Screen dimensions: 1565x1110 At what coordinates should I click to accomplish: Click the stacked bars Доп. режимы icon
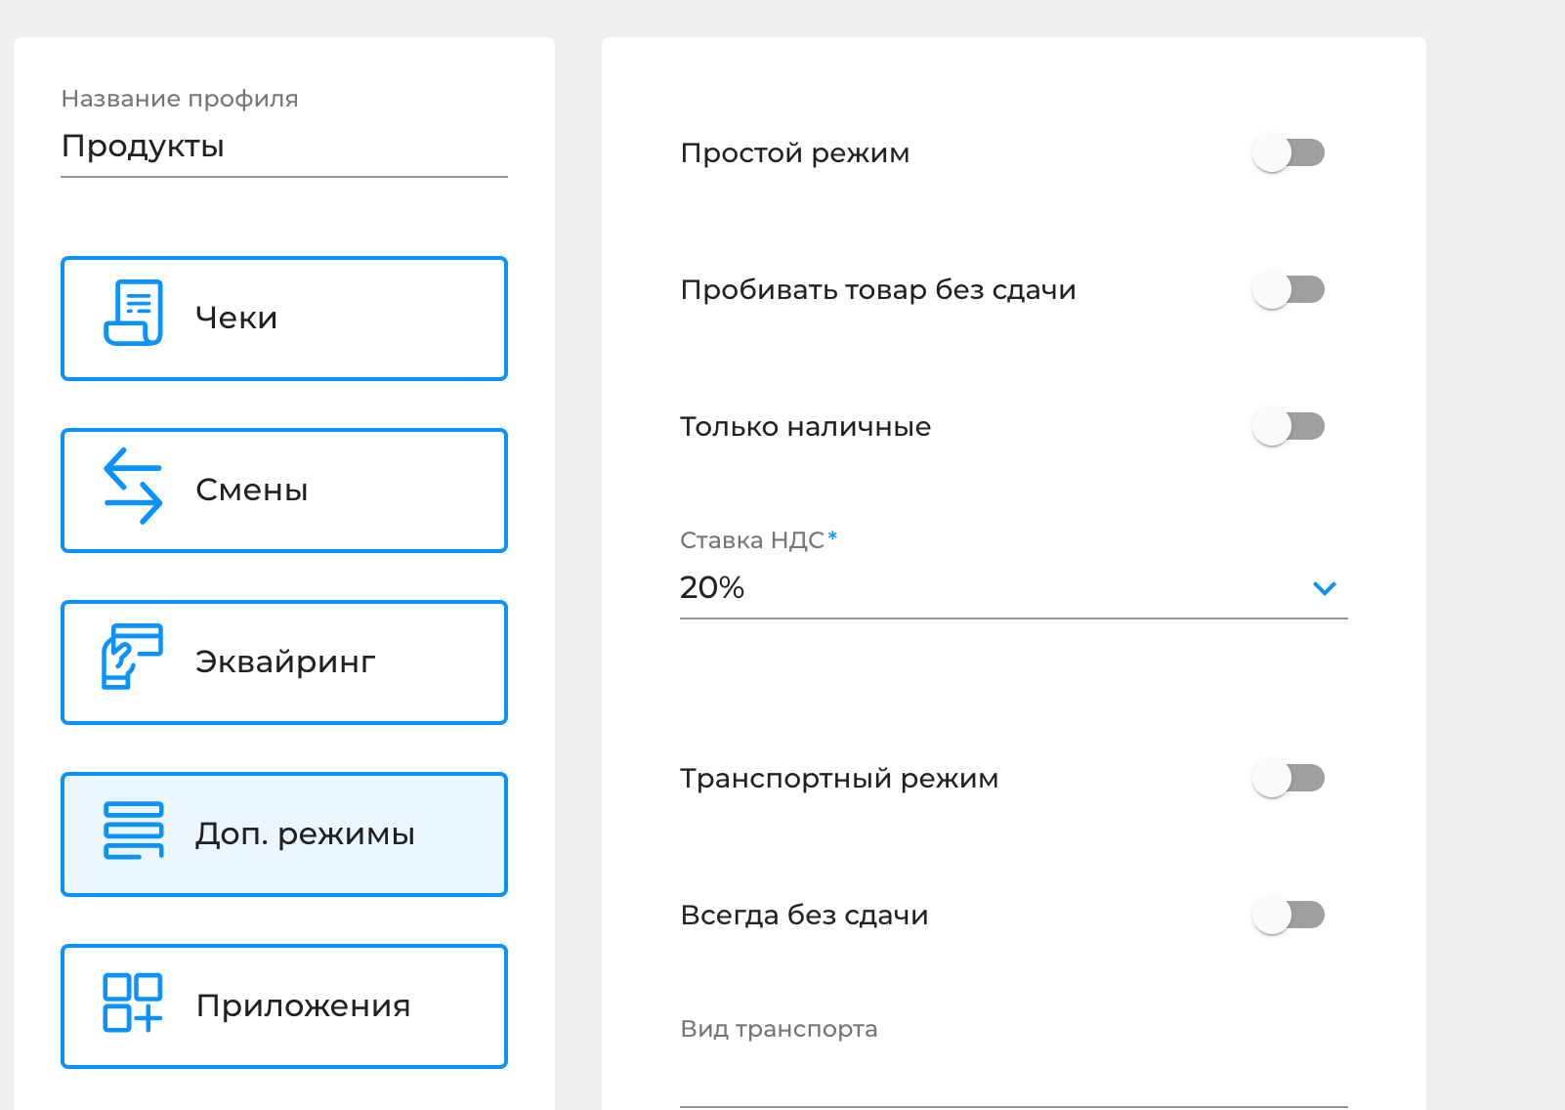pos(133,831)
